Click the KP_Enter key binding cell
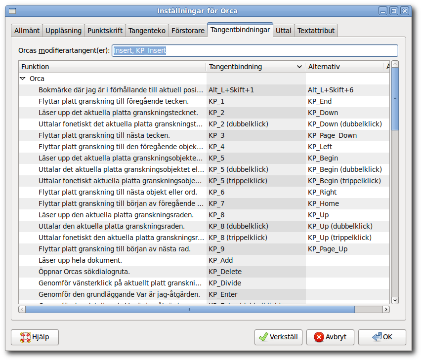Viewport: 422px width, 361px height. (256, 294)
